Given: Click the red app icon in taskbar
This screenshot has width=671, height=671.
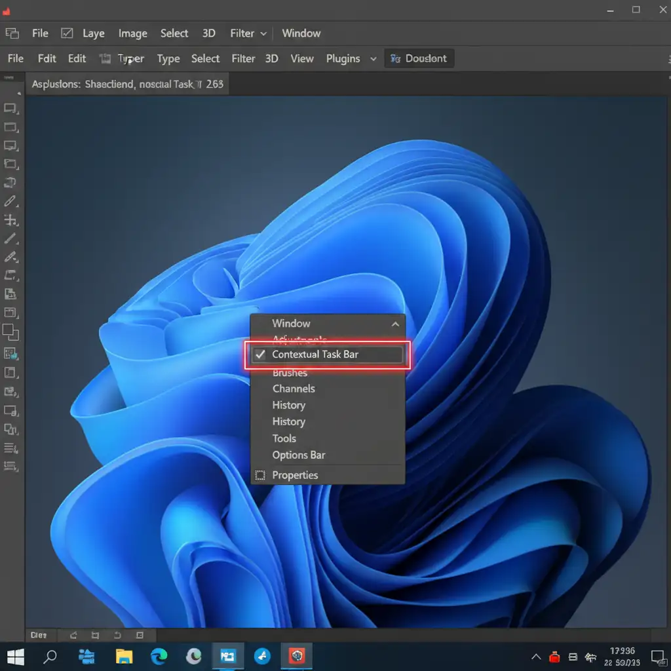Looking at the screenshot, I should point(297,656).
